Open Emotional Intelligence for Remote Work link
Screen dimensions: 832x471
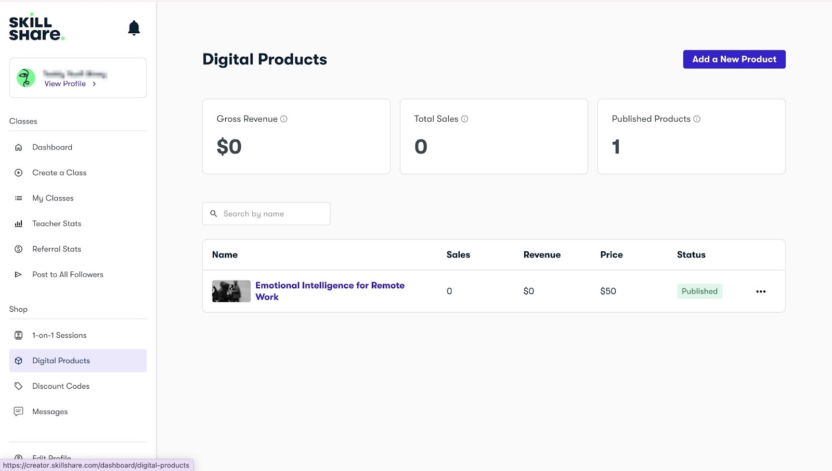330,291
